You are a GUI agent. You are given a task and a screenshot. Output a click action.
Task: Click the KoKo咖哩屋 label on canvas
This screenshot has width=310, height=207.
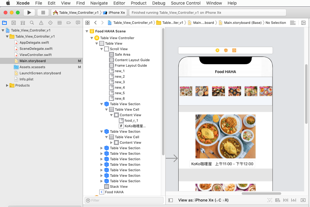(222, 164)
